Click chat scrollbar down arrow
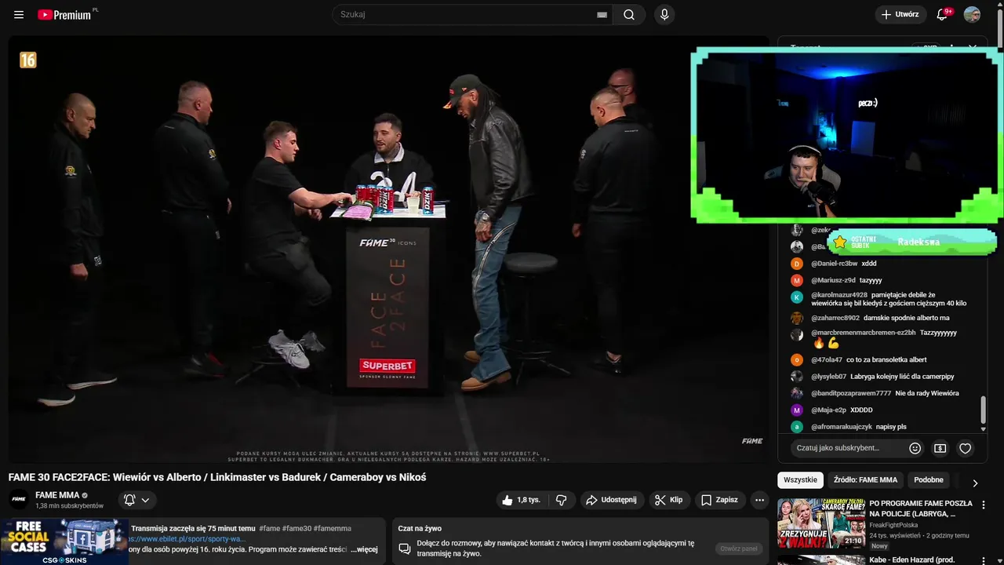Viewport: 1004px width, 565px height. [984, 429]
